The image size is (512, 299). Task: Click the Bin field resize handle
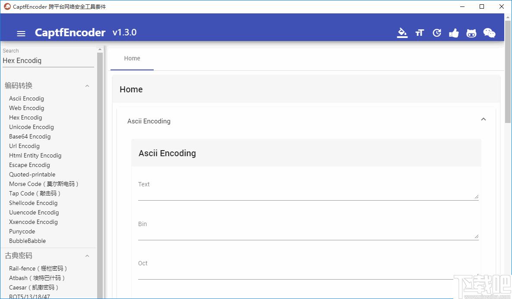click(x=477, y=236)
